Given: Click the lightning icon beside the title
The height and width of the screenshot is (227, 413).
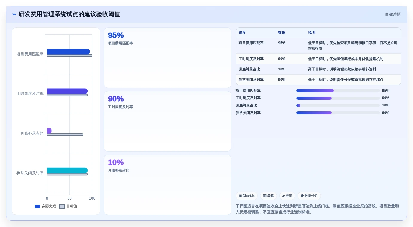Looking at the screenshot, I should pyautogui.click(x=14, y=14).
